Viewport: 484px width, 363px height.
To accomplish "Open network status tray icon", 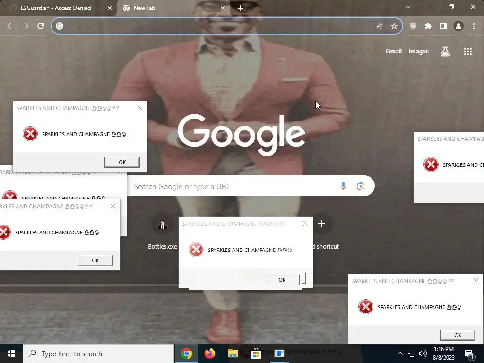I will coord(412,354).
